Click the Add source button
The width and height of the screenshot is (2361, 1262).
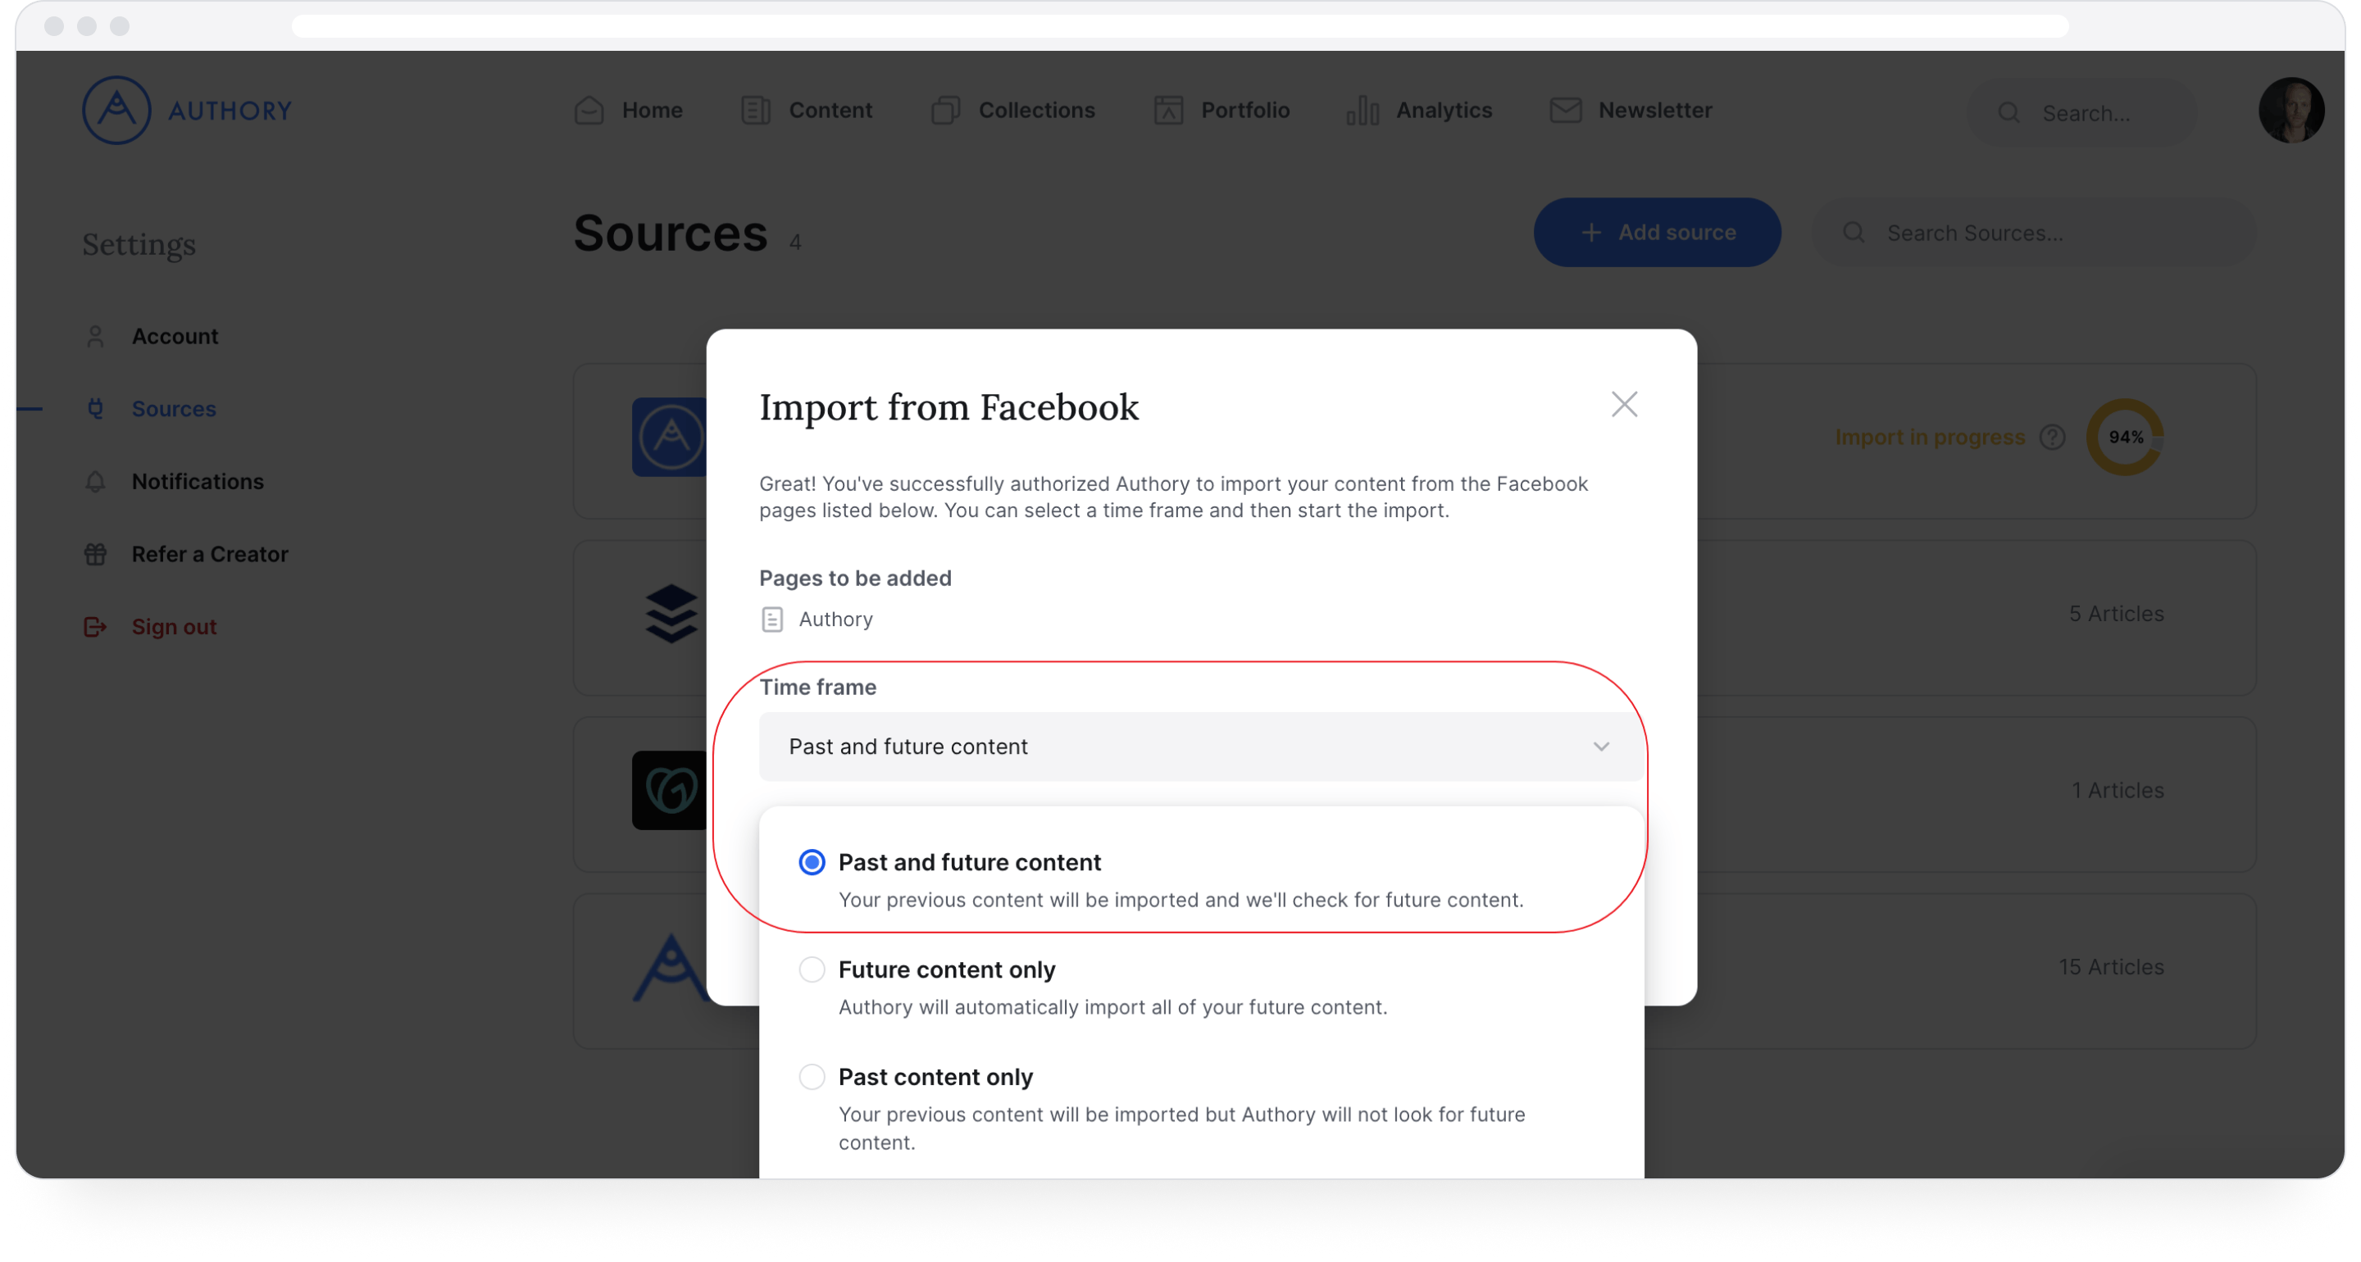point(1656,232)
